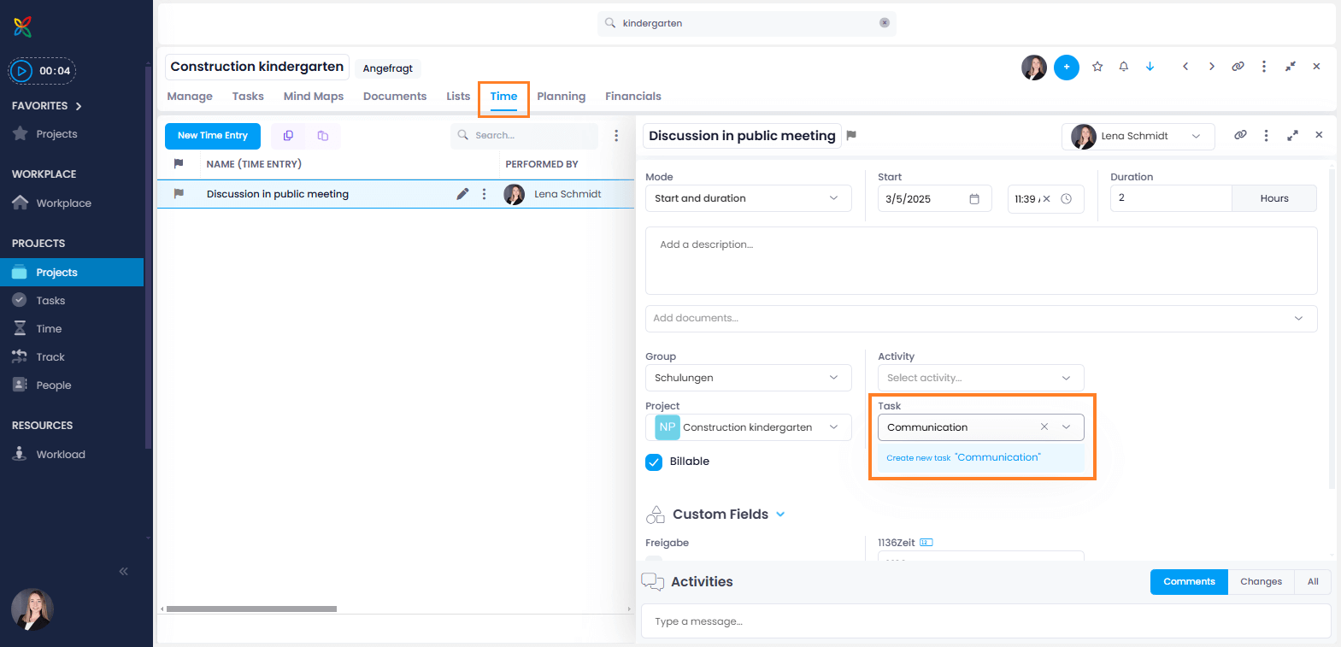The height and width of the screenshot is (647, 1341).
Task: Click the Hours unit button
Action: pos(1274,198)
